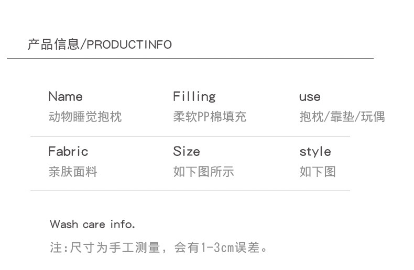The height and width of the screenshot is (270, 414).
Task: Click the divider line between Name and Fabric rows
Action: click(190, 136)
